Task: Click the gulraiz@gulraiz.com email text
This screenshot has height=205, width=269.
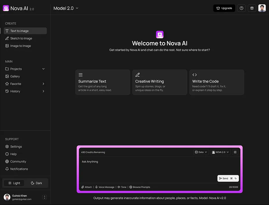Action: coord(22,199)
